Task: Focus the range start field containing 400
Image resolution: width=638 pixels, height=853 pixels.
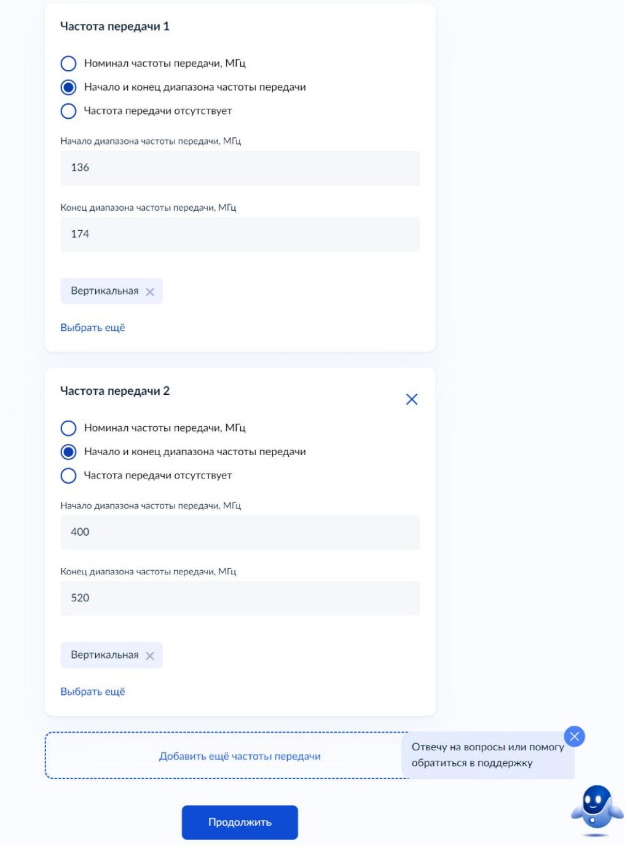Action: tap(240, 532)
